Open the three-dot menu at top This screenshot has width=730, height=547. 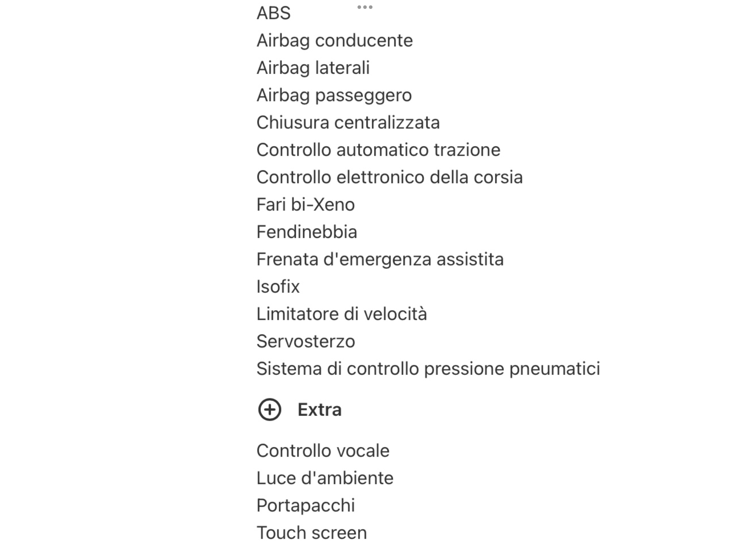pyautogui.click(x=365, y=7)
